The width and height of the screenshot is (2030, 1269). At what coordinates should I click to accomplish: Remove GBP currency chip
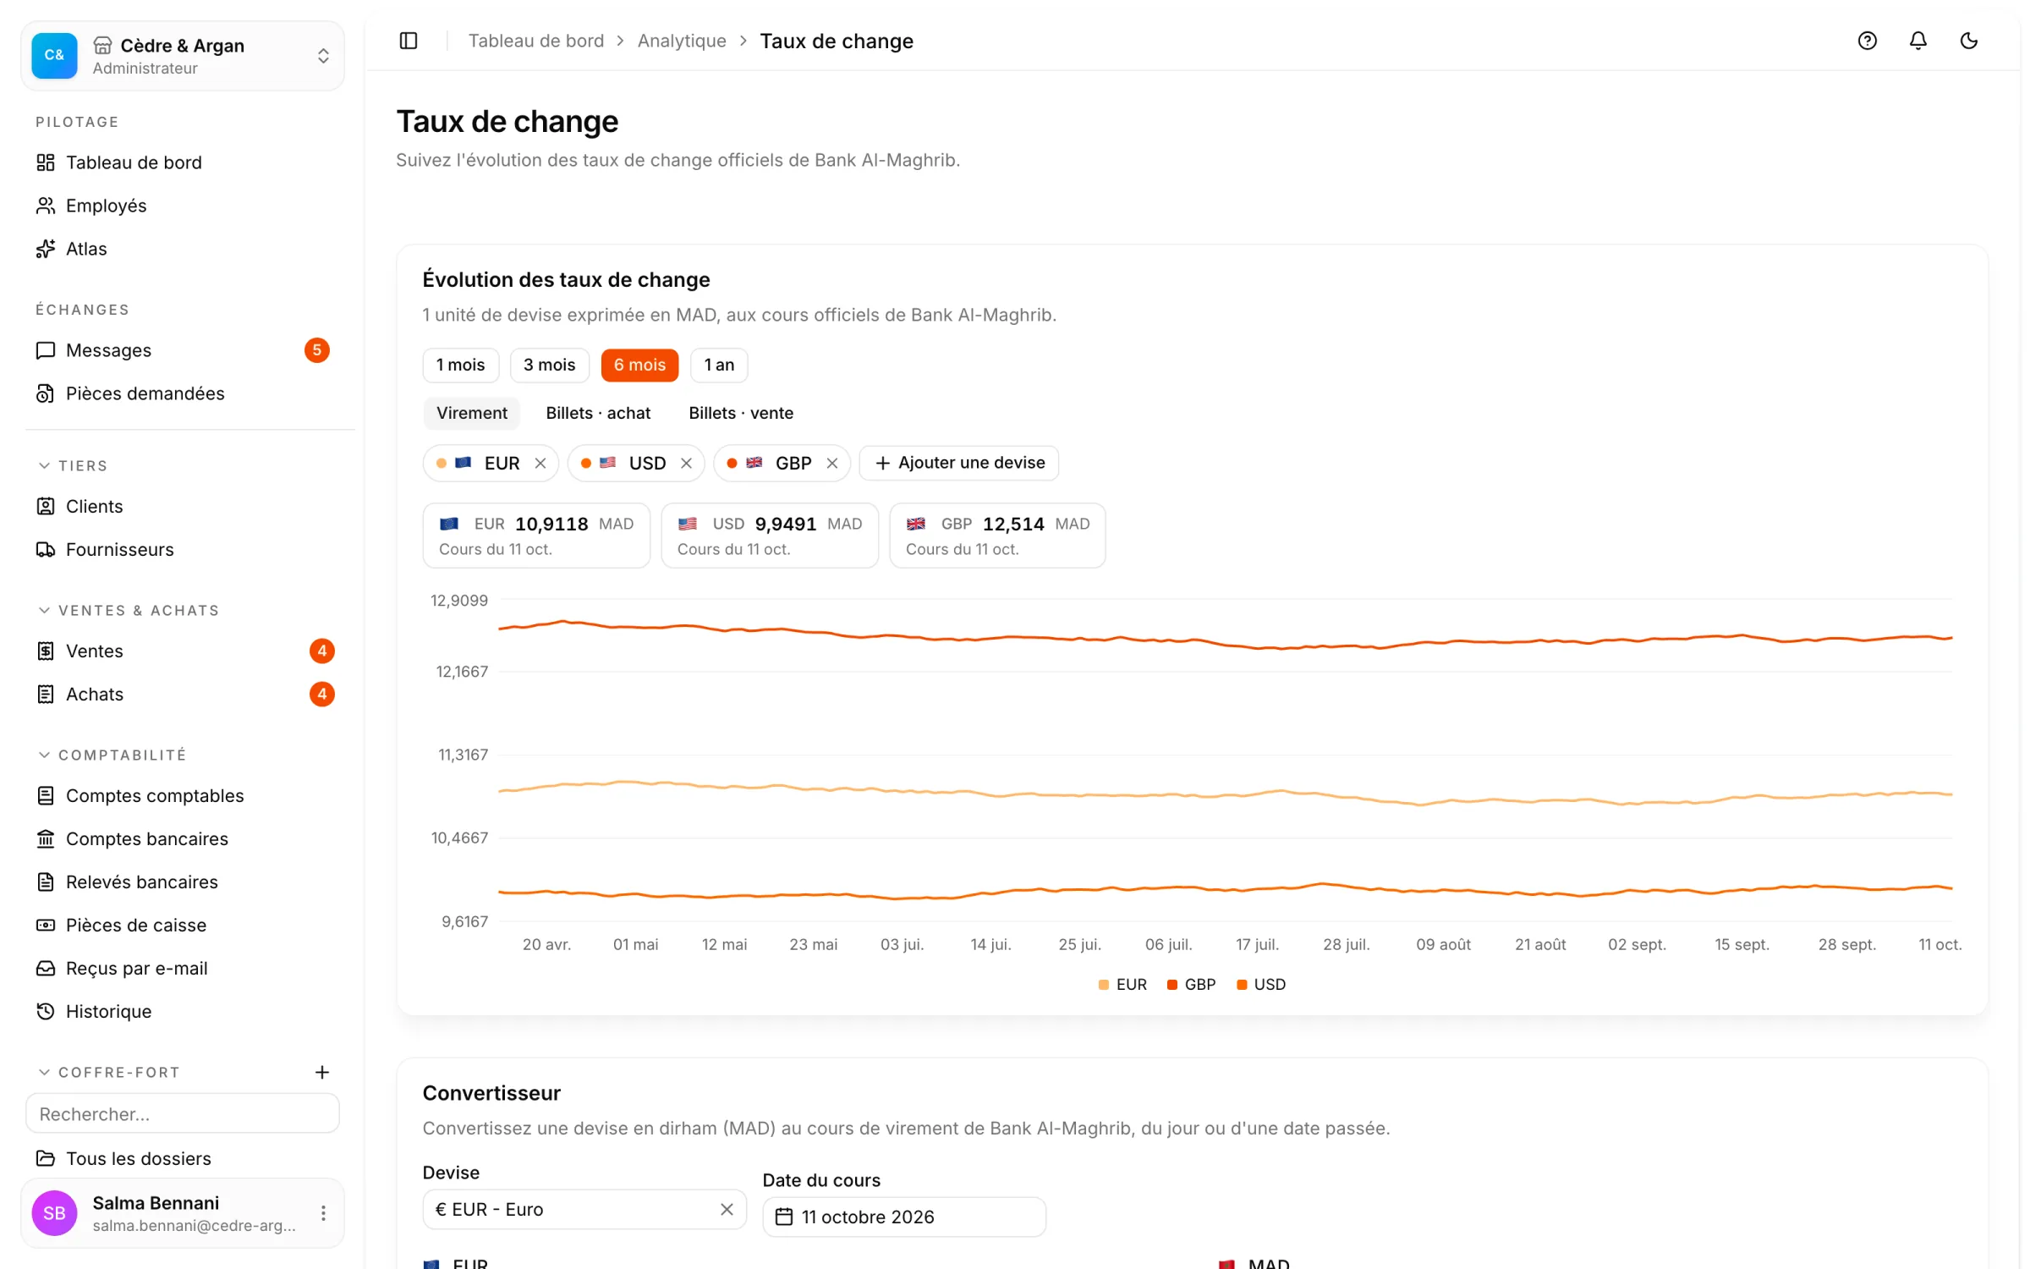(x=832, y=463)
